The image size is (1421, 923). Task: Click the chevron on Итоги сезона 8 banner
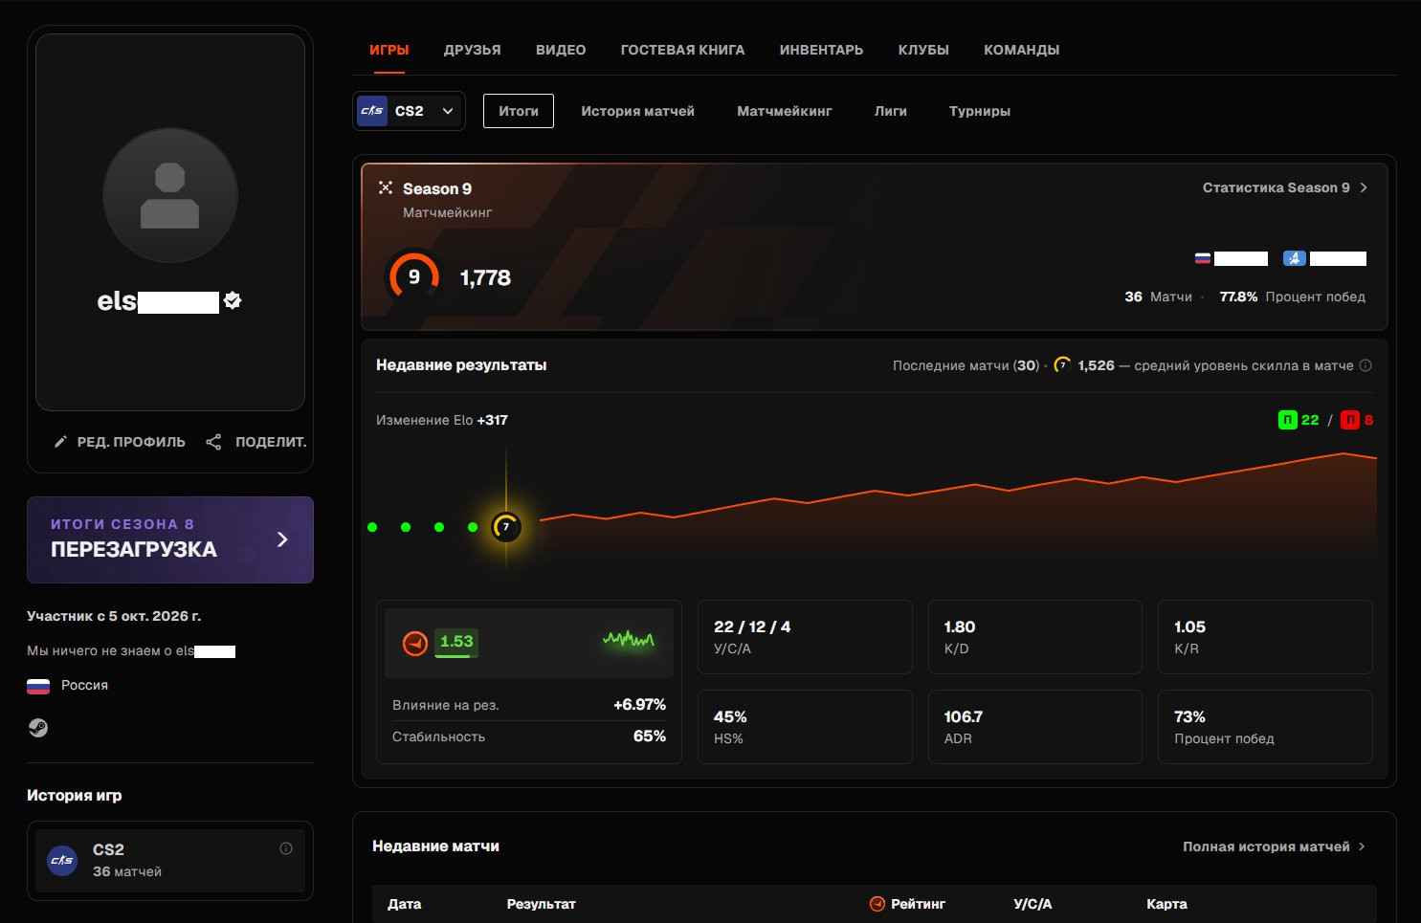282,539
